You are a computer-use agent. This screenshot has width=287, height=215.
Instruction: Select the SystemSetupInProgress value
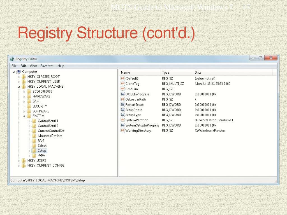click(142, 125)
